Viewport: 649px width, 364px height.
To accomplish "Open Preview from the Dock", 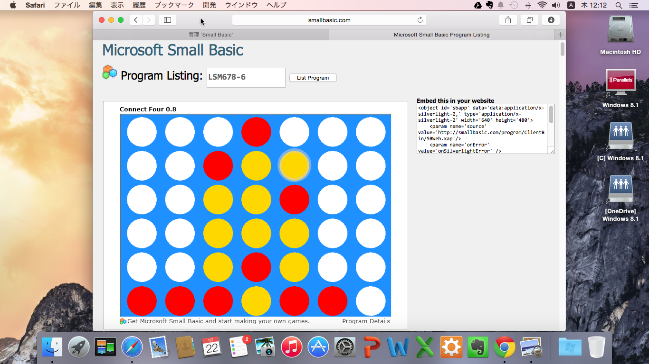I will click(x=531, y=347).
